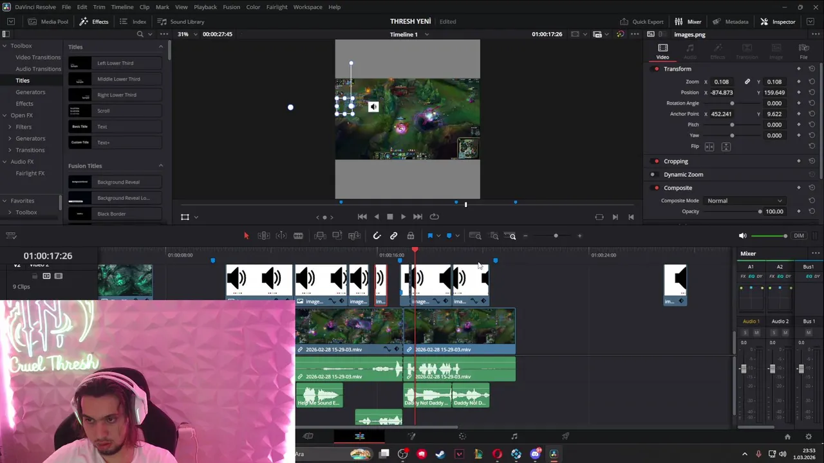
Task: Toggle Linked Selection chain icon
Action: [x=394, y=236]
